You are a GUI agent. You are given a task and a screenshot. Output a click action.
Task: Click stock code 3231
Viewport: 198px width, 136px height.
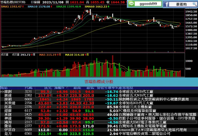[x=28, y=91]
